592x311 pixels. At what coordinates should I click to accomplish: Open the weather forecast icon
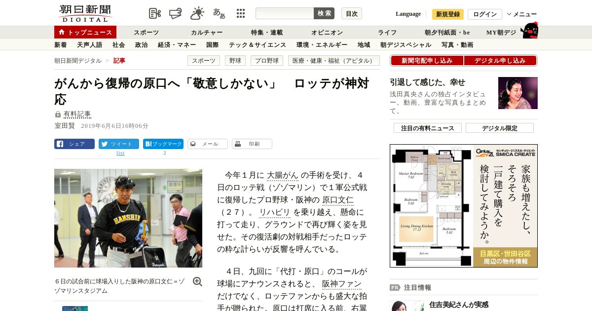point(197,13)
